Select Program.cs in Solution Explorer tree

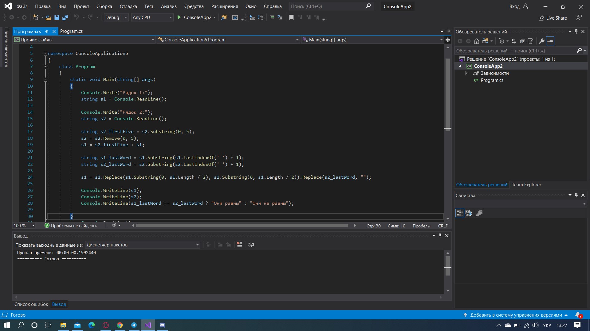click(x=492, y=80)
